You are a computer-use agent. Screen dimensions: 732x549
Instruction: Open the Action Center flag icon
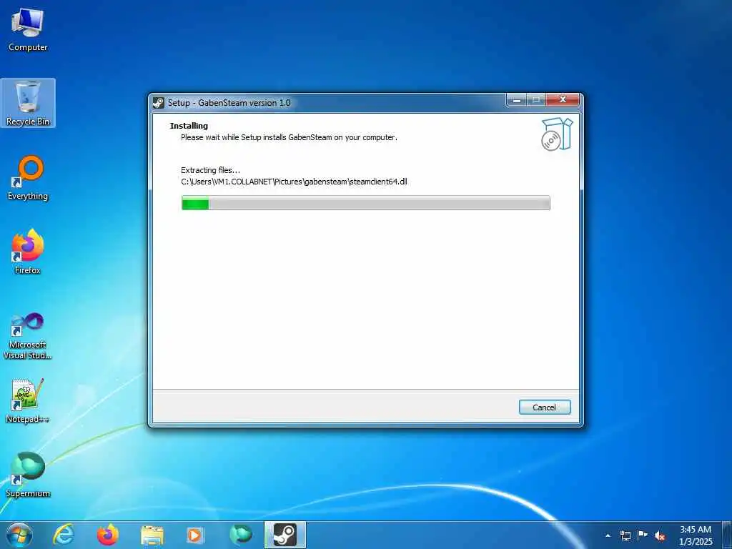tap(643, 535)
